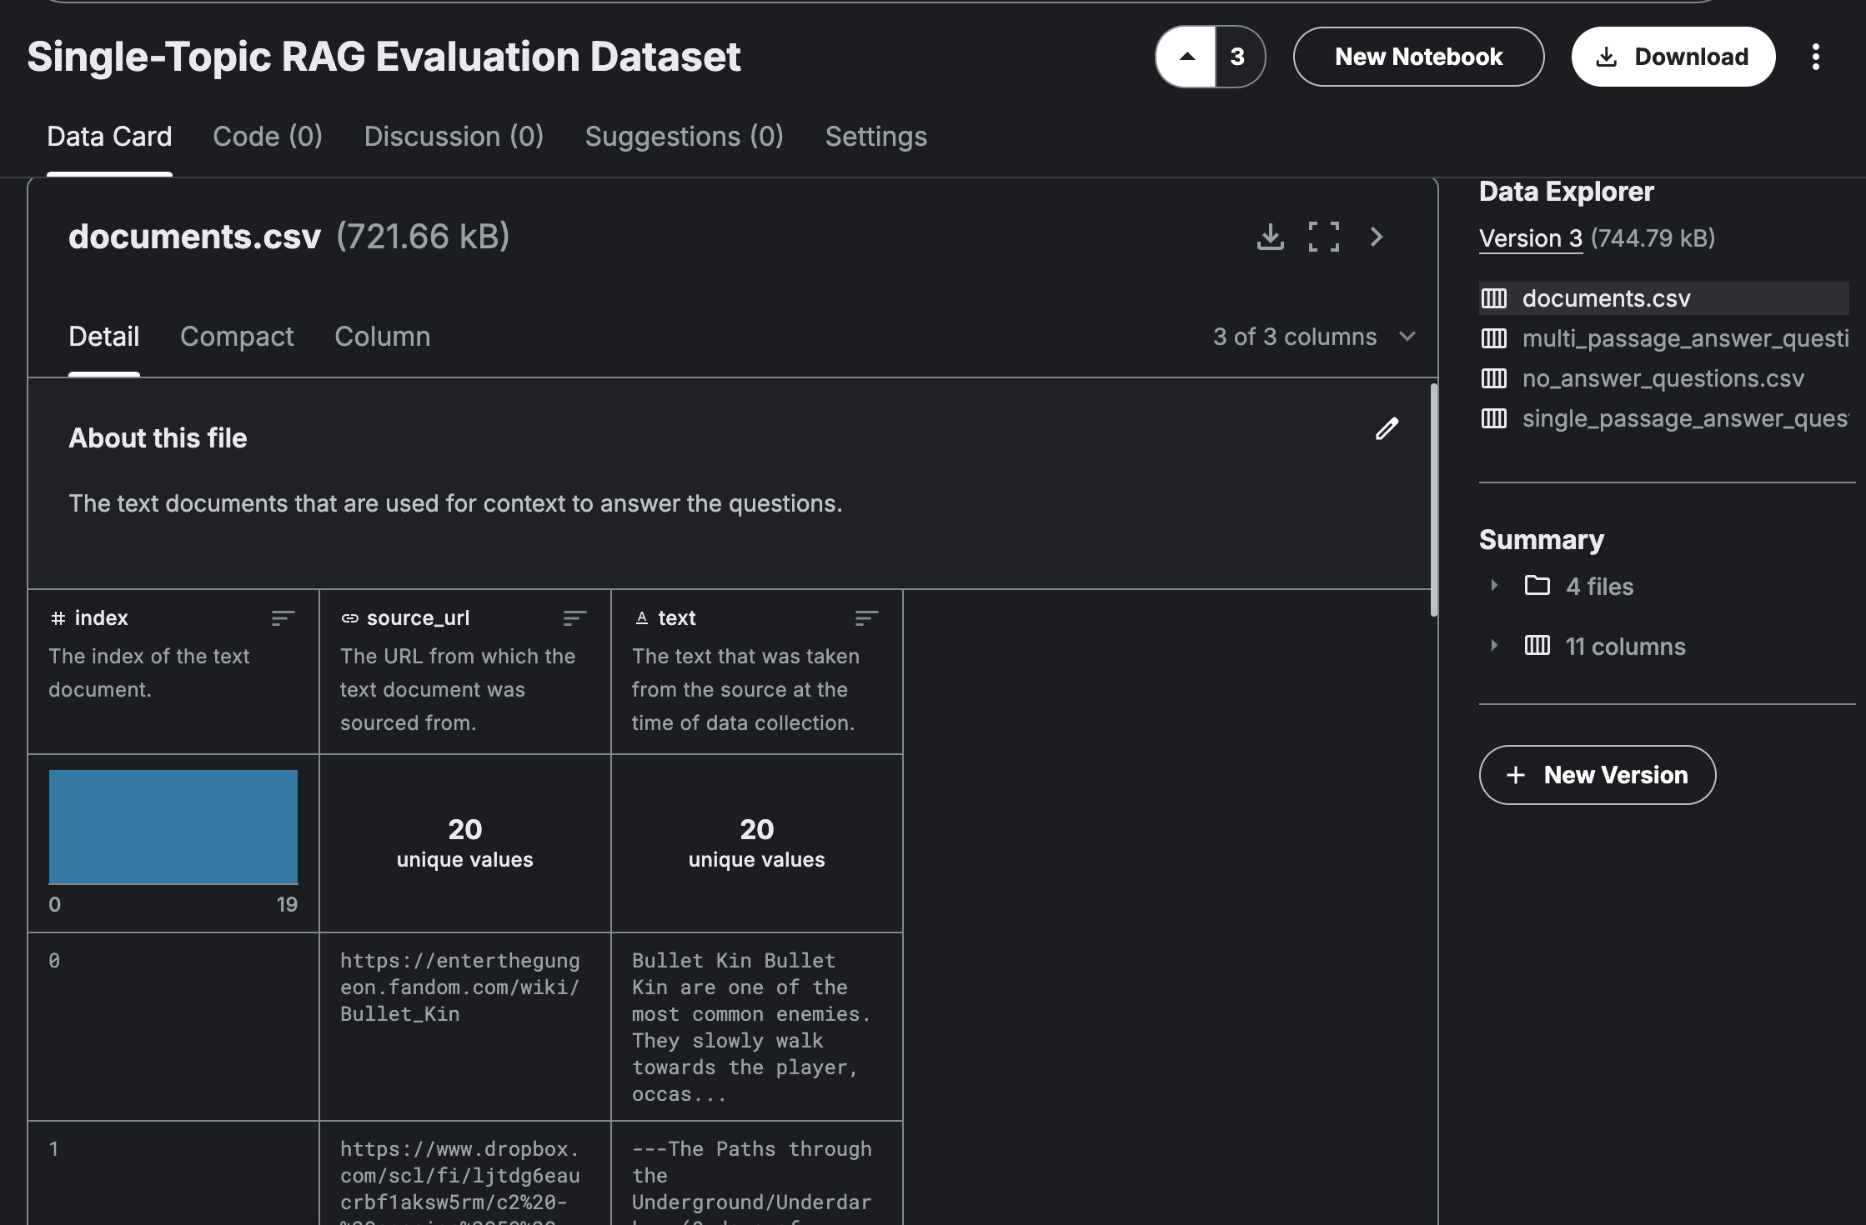The image size is (1866, 1225).
Task: Click the blue index histogram bar
Action: (173, 827)
